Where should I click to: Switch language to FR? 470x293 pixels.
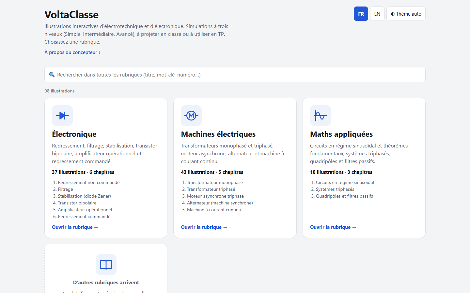tap(361, 14)
